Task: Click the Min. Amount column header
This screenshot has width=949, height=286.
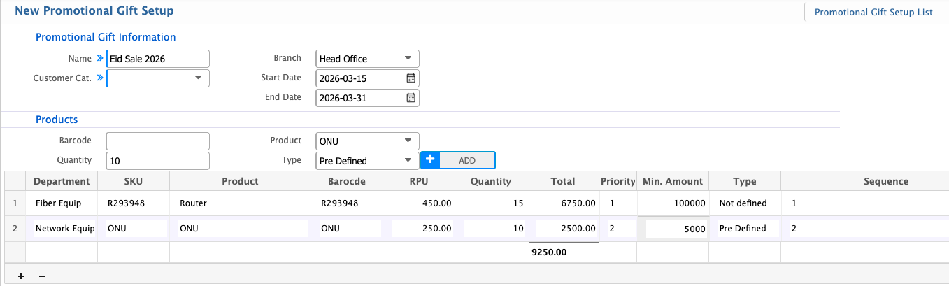Action: point(672,181)
